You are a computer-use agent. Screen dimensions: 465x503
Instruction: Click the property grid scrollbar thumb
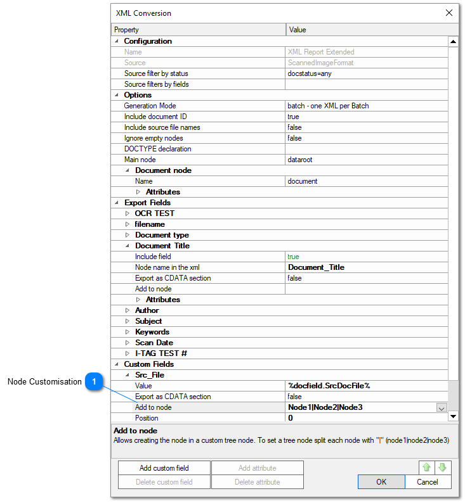[453, 395]
